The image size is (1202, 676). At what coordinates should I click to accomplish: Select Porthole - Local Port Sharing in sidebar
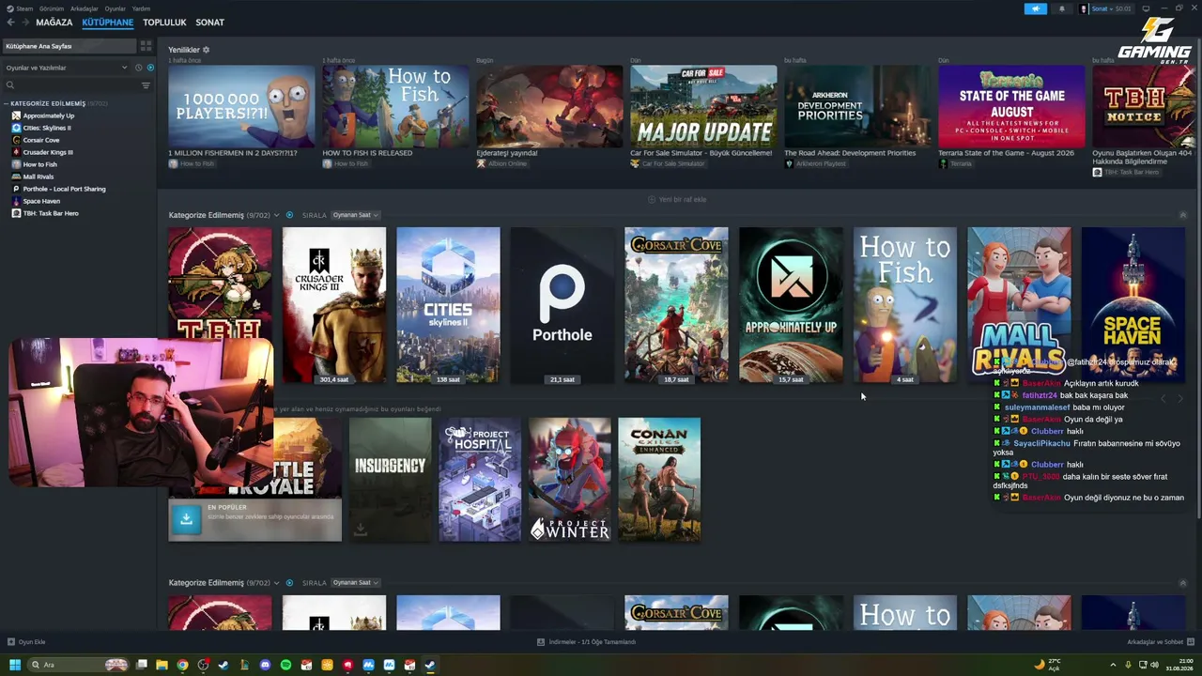click(x=64, y=189)
